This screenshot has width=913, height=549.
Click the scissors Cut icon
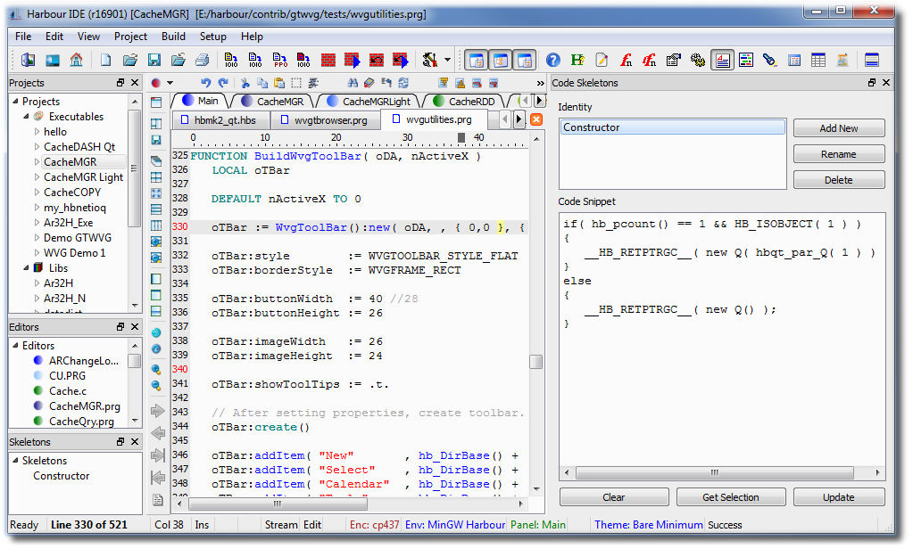(245, 83)
